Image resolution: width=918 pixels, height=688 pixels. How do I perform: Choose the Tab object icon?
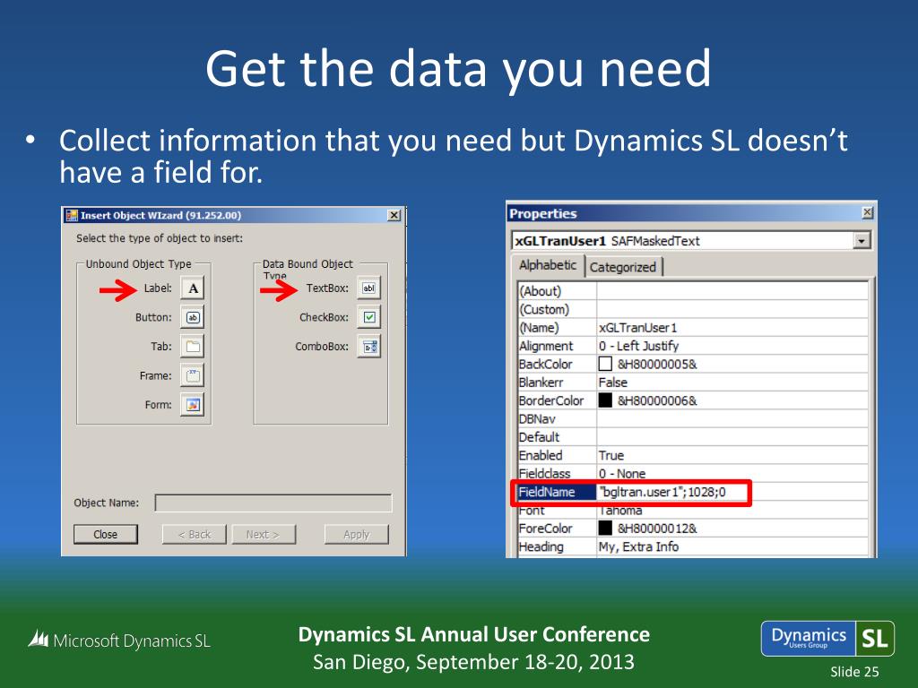[x=193, y=347]
